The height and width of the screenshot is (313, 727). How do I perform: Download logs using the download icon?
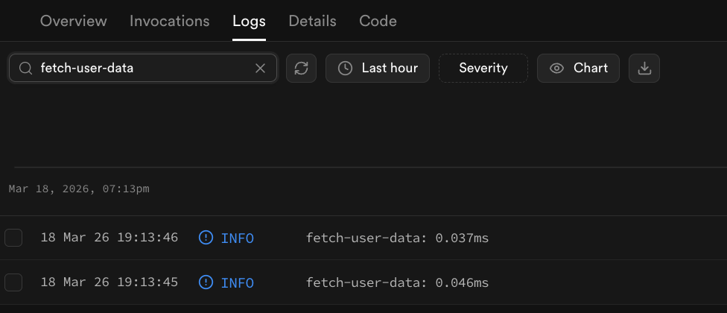pos(644,68)
